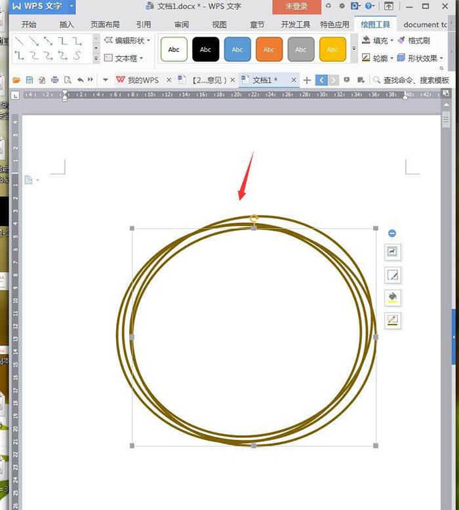Click the 未登录 login button
Image resolution: width=459 pixels, height=510 pixels.
[x=296, y=7]
